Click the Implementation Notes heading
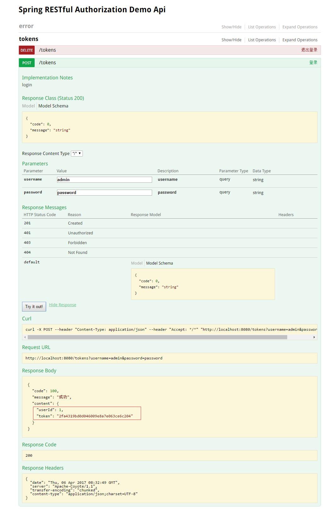 (47, 77)
